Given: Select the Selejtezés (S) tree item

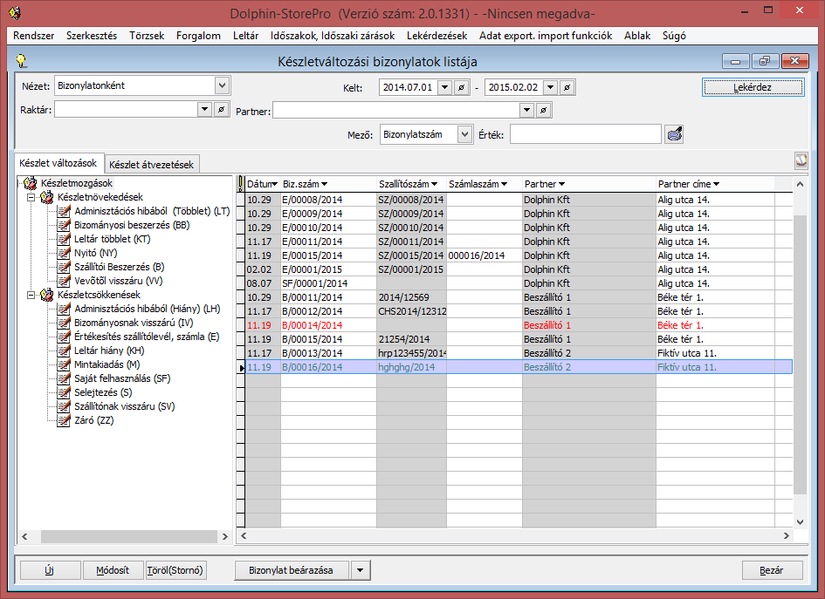Looking at the screenshot, I should (x=103, y=392).
